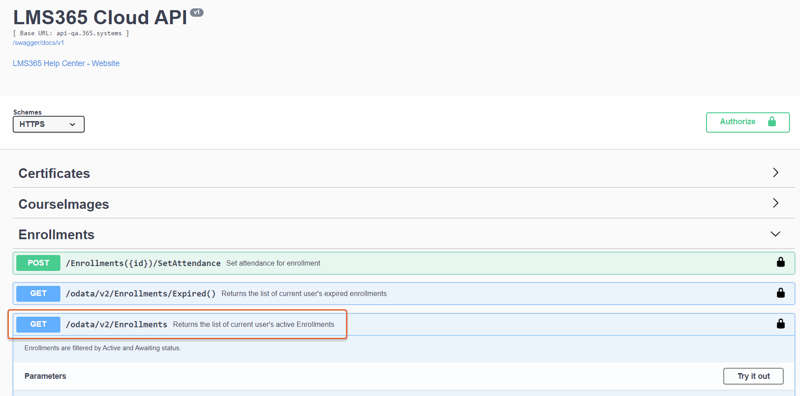
Task: Click the POST method badge for SetAttendance
Action: 38,263
